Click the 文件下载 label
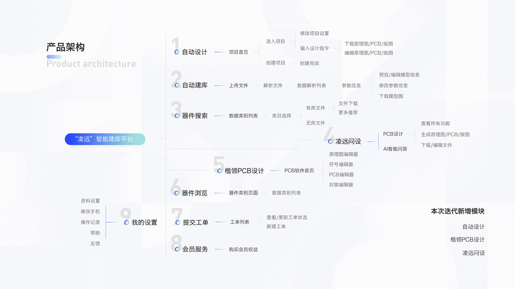The image size is (515, 289). click(348, 104)
